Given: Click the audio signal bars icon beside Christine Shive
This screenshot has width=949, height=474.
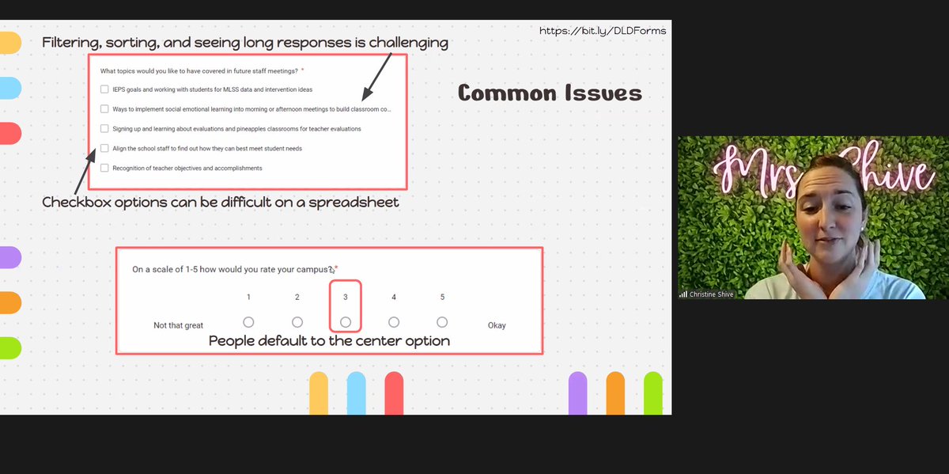Looking at the screenshot, I should (683, 294).
